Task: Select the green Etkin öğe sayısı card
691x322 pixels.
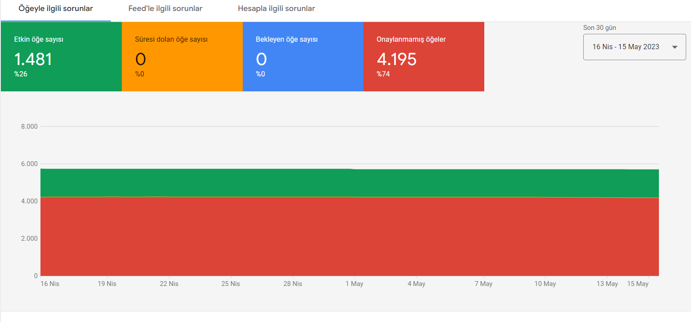Action: click(61, 57)
